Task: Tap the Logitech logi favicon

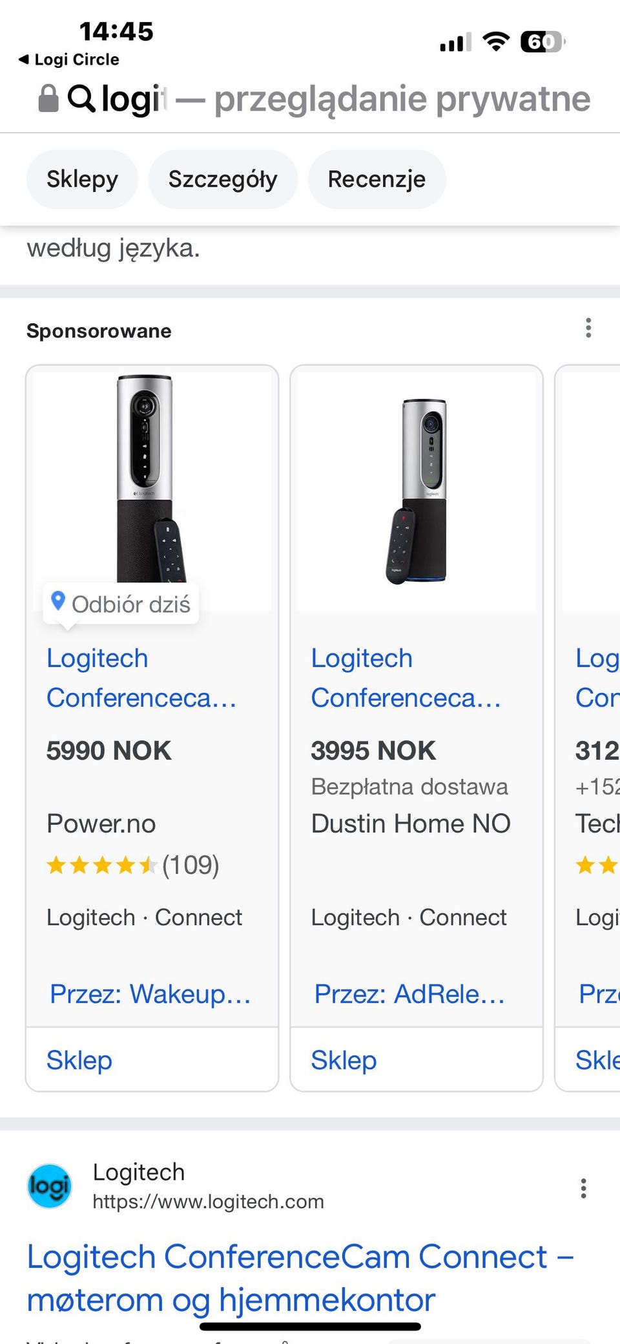Action: tap(50, 1186)
